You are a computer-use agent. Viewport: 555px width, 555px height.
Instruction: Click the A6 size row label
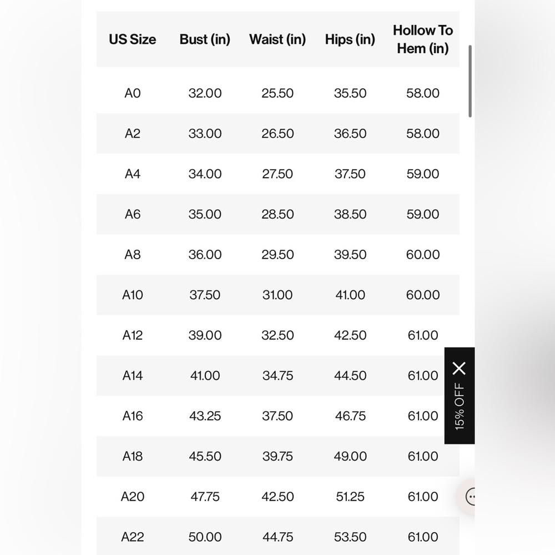click(133, 214)
